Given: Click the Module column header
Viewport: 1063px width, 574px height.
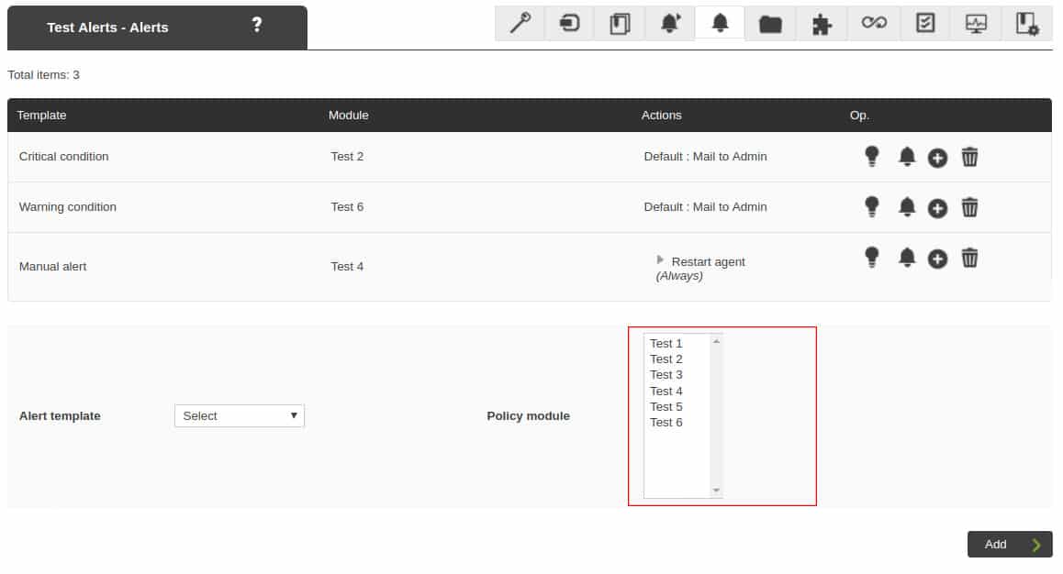Looking at the screenshot, I should click(349, 115).
